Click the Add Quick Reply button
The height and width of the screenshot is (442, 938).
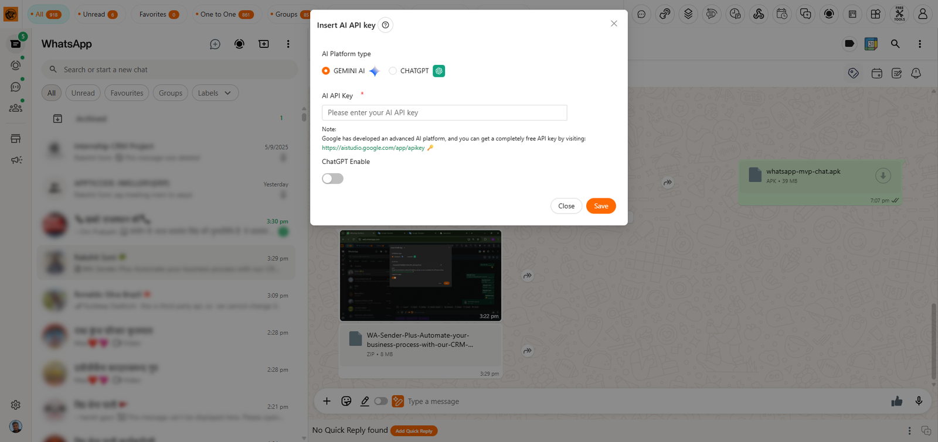point(414,431)
